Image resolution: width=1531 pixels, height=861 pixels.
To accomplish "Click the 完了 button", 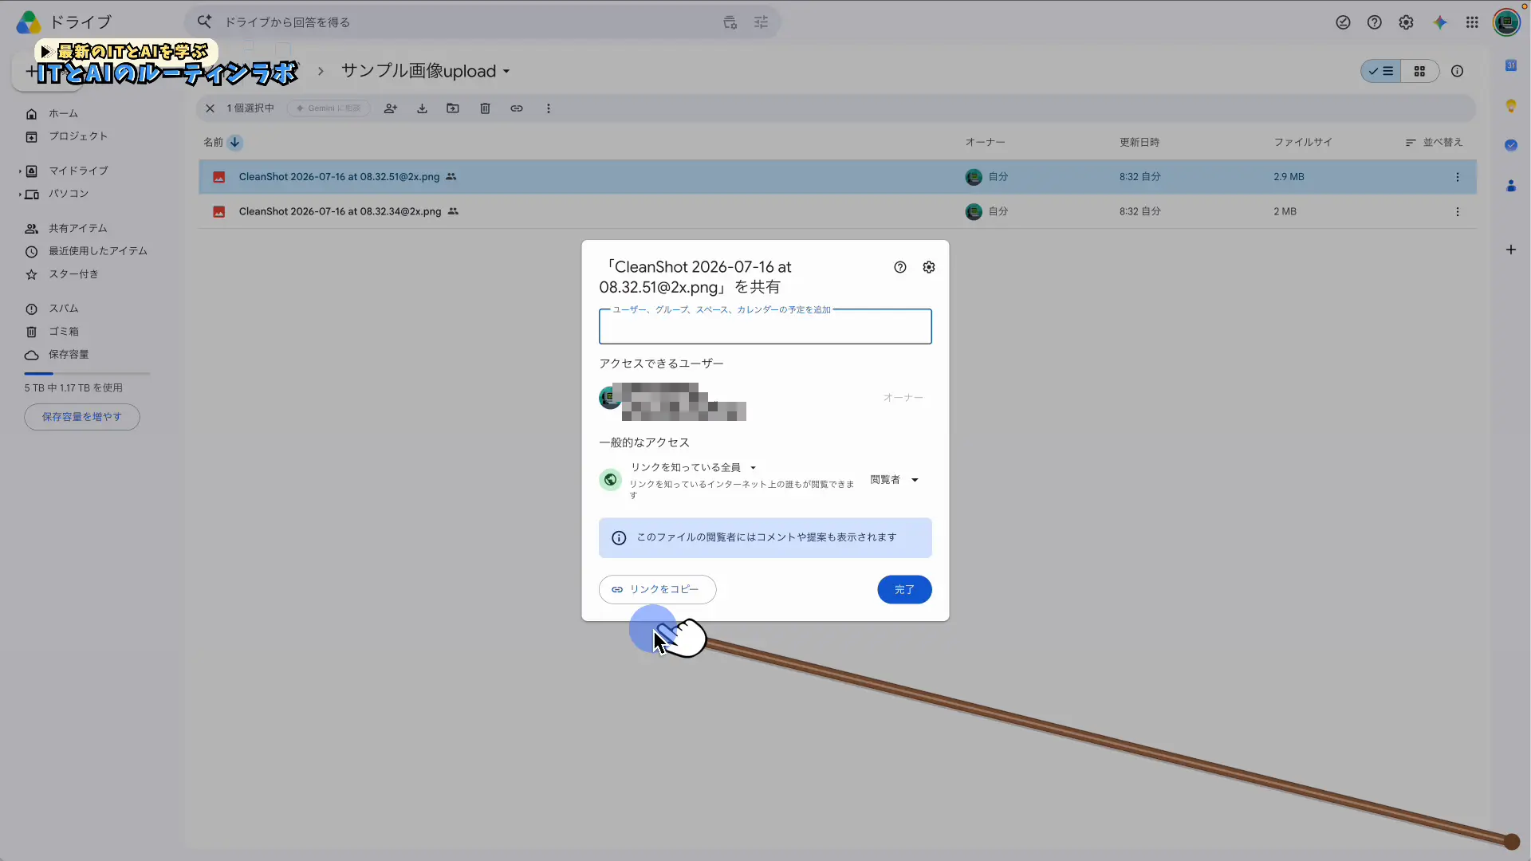I will (904, 590).
